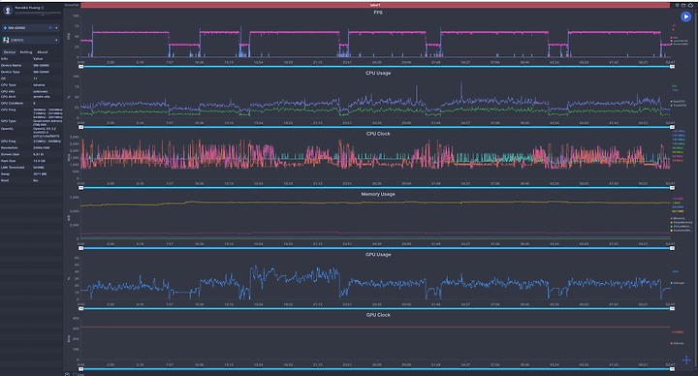Image resolution: width=698 pixels, height=376 pixels.
Task: Click the CPU Usage chart right range handle
Action: [672, 127]
